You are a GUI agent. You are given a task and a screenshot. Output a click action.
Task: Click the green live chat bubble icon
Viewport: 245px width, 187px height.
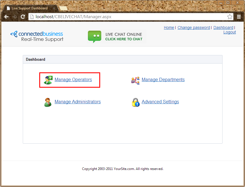[x=94, y=37]
